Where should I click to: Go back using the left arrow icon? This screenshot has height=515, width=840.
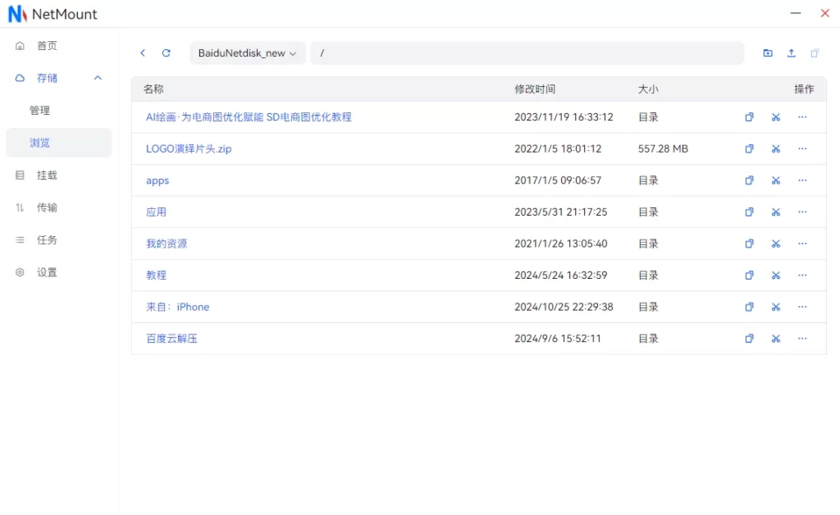143,53
